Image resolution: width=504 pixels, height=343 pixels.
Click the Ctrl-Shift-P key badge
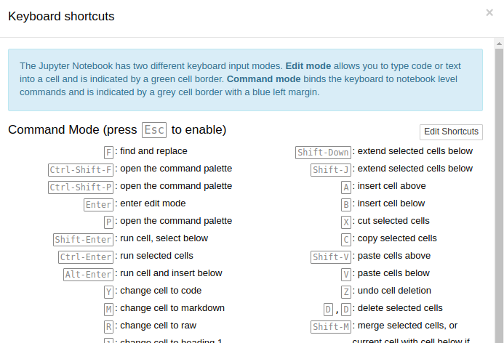[81, 187]
